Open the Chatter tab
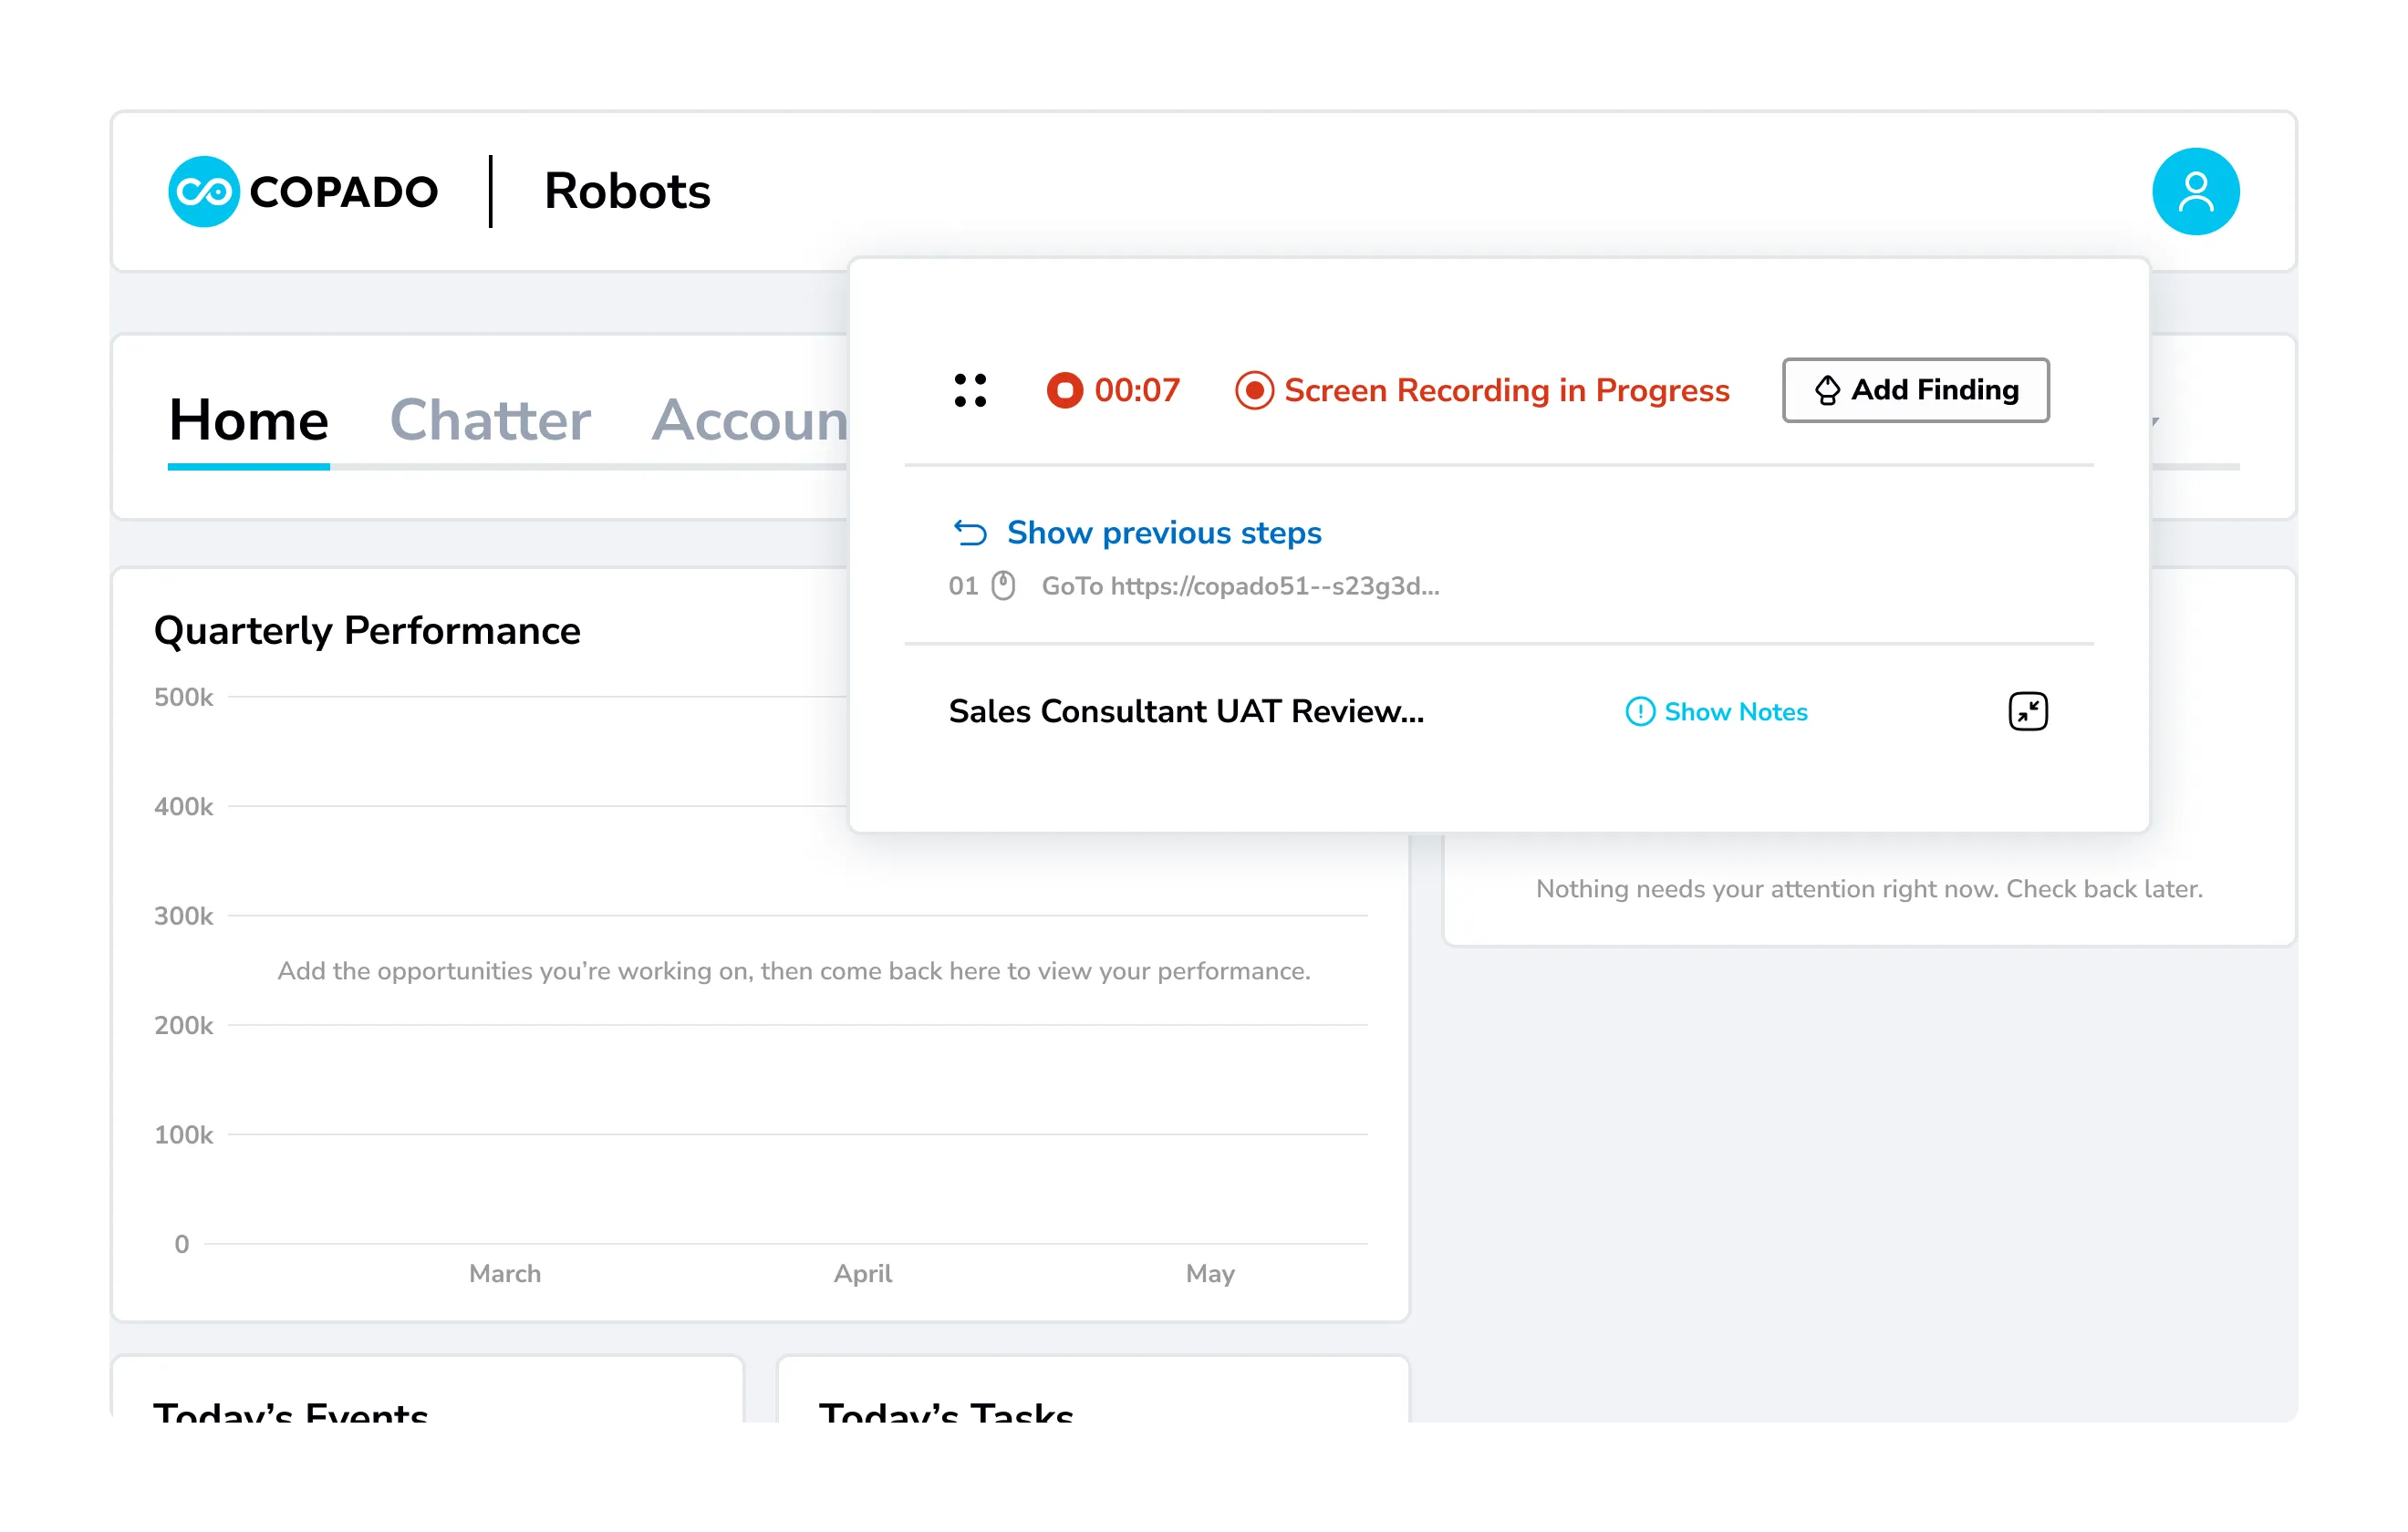 (x=490, y=420)
